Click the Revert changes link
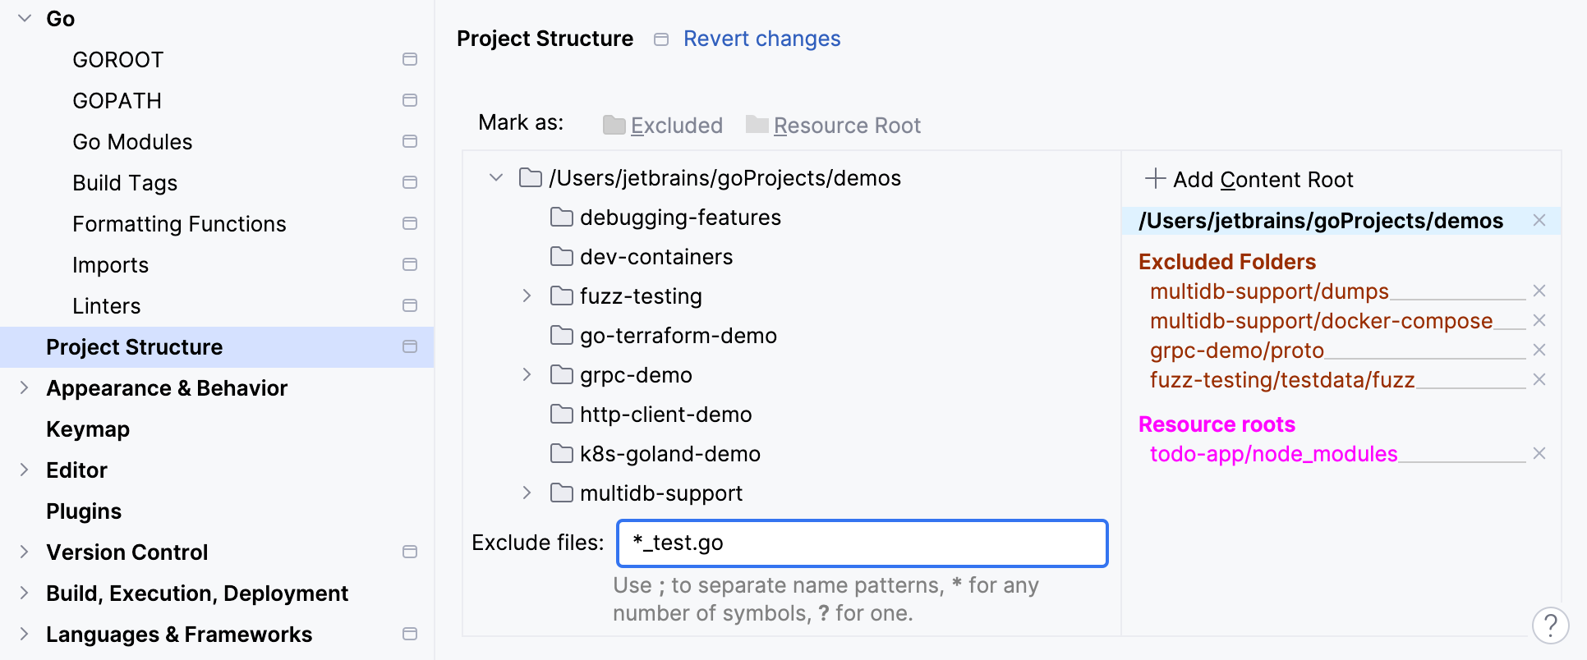The height and width of the screenshot is (660, 1587). coord(761,39)
